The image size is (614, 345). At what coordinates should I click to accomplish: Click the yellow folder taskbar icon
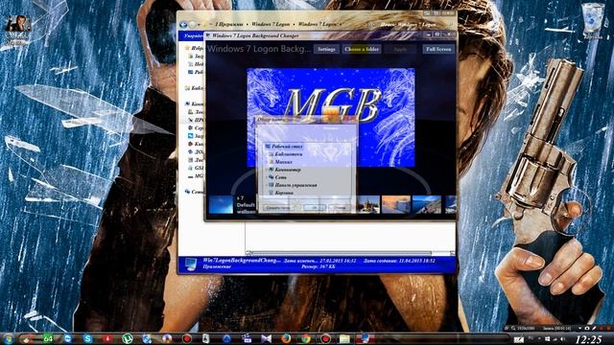pos(344,338)
